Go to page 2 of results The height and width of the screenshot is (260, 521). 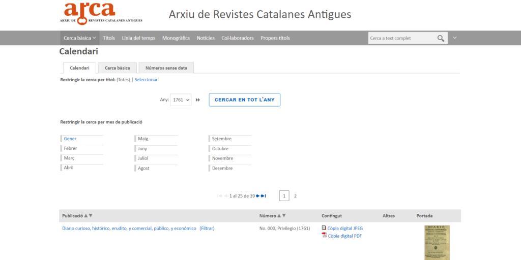[x=296, y=196]
